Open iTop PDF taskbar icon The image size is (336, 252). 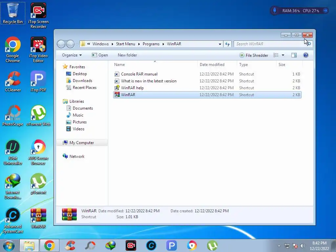(x=171, y=245)
